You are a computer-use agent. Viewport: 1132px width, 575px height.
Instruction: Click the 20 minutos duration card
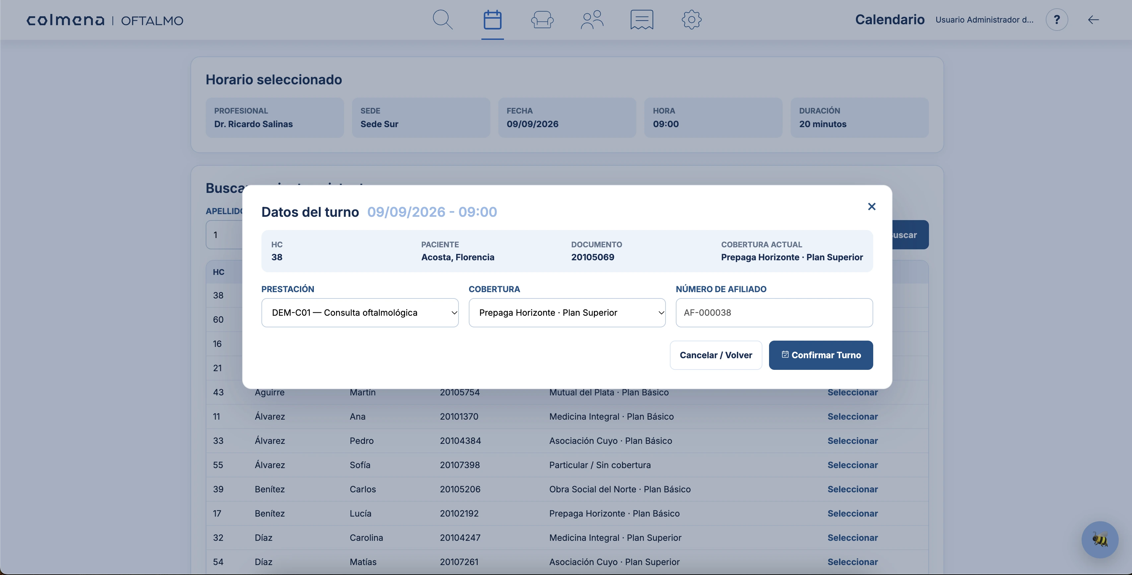click(x=859, y=118)
